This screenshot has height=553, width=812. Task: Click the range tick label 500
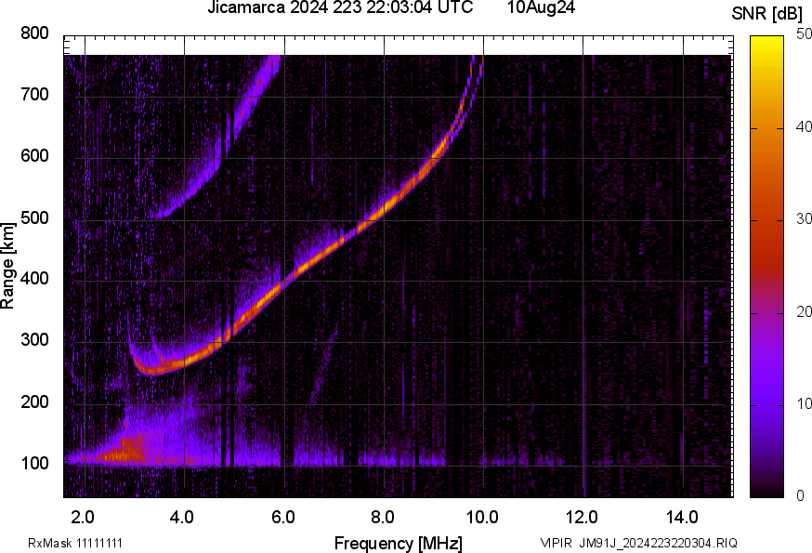coord(34,217)
